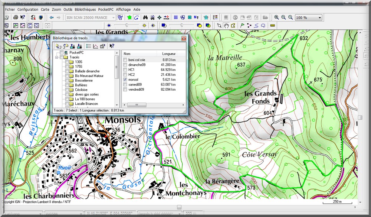
Task: Open the PocketPC menu
Action: coord(106,10)
